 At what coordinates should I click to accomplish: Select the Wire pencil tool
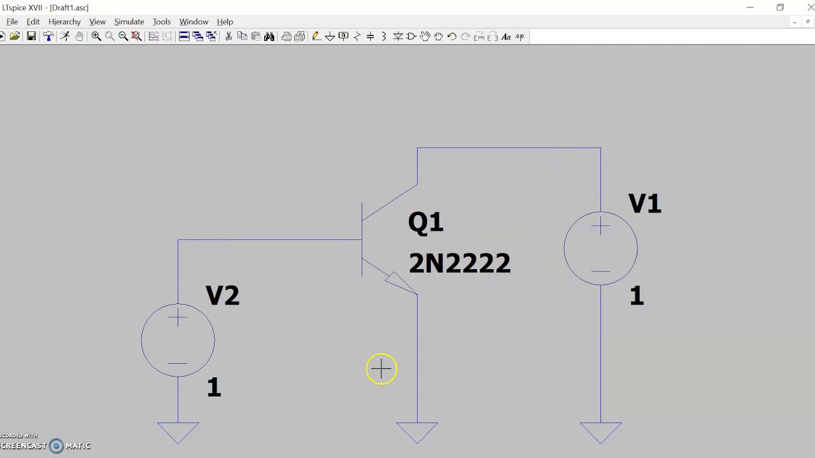coord(316,37)
